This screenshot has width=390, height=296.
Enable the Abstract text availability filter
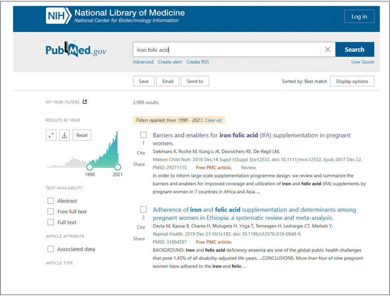coord(51,201)
